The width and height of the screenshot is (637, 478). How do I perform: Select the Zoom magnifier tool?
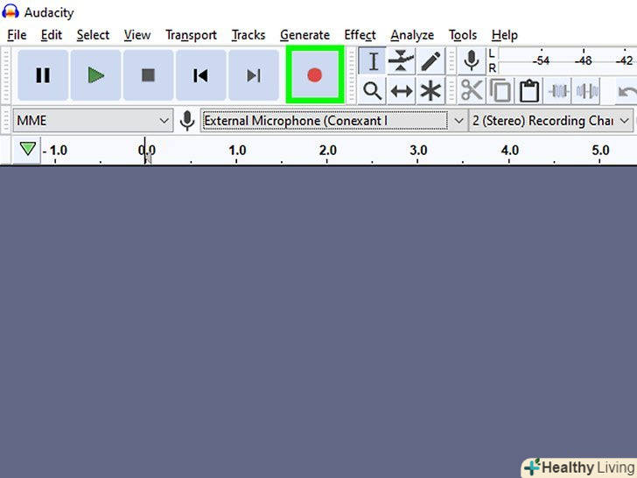[x=372, y=91]
